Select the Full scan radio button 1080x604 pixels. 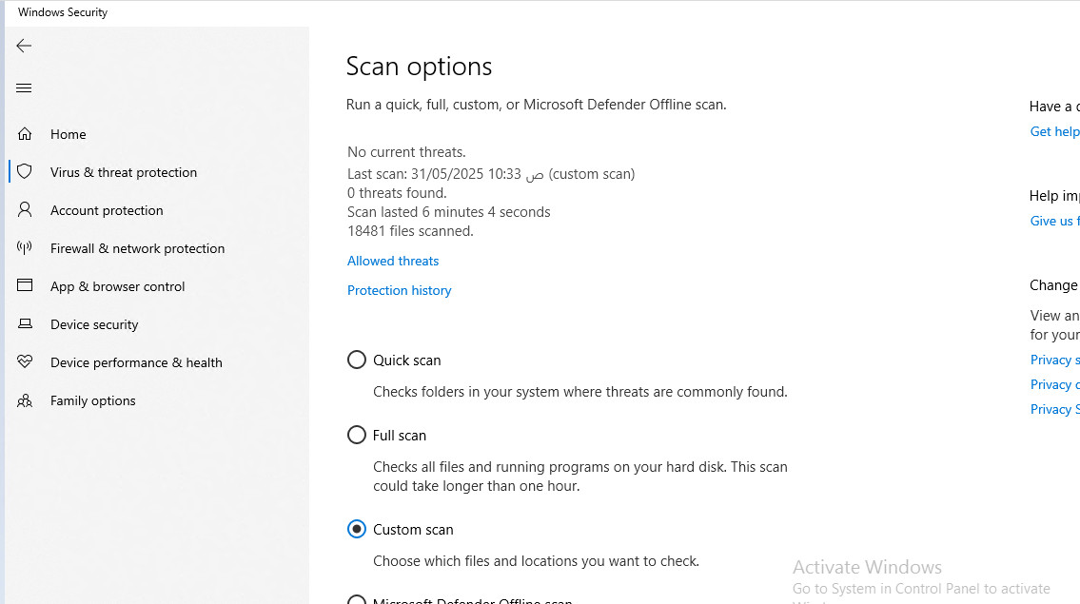(356, 435)
